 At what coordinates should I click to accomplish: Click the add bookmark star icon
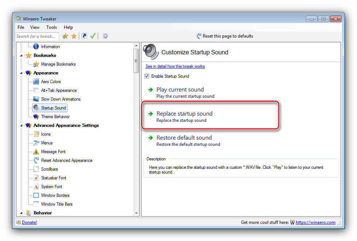coord(65,36)
